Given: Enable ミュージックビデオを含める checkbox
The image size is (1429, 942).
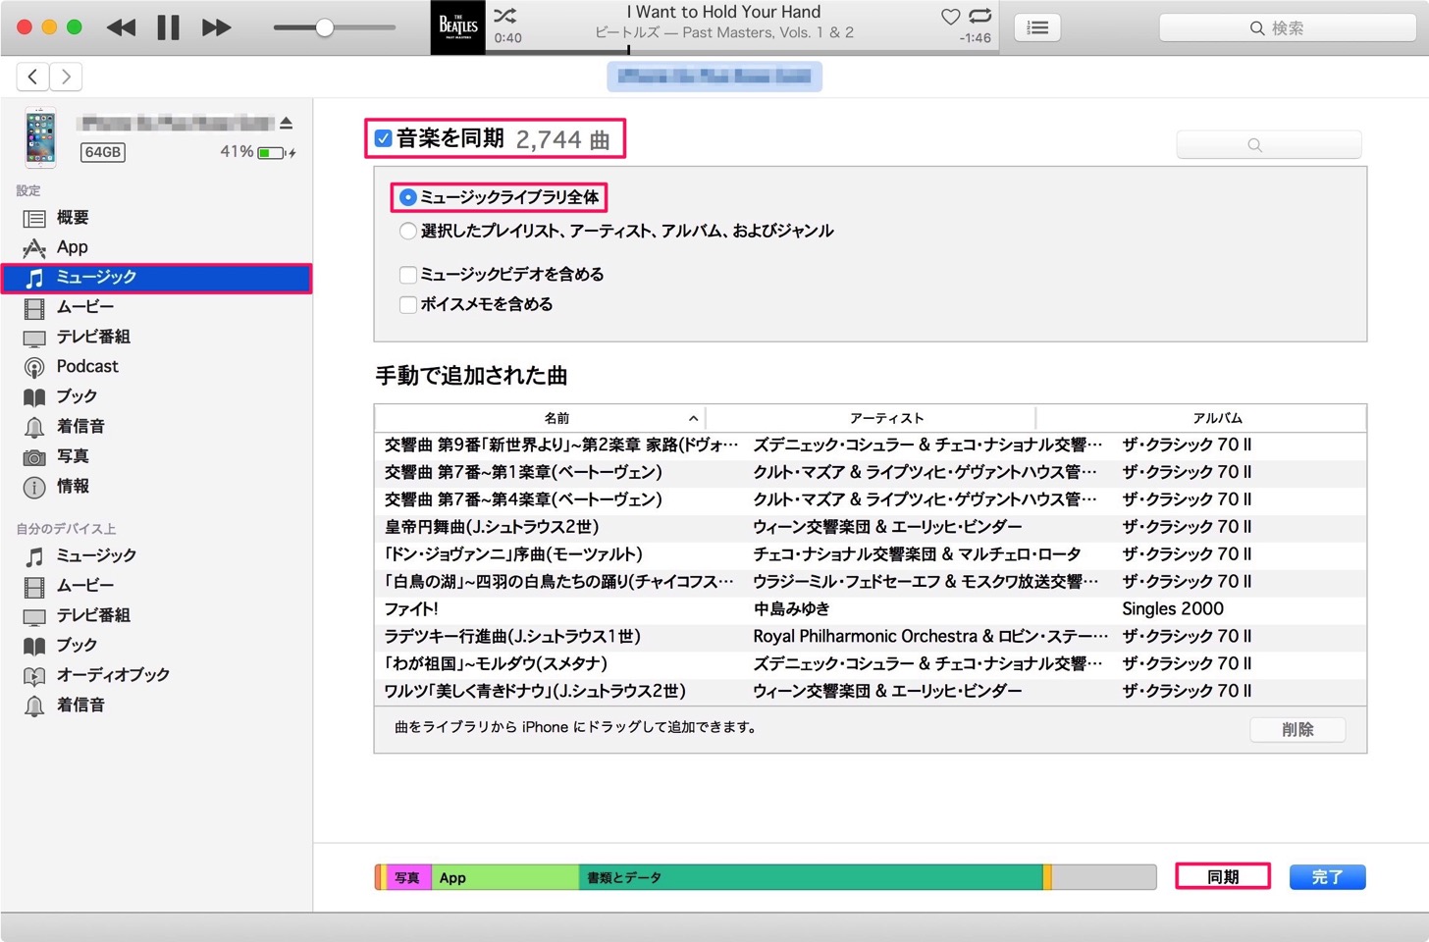Looking at the screenshot, I should 407,275.
